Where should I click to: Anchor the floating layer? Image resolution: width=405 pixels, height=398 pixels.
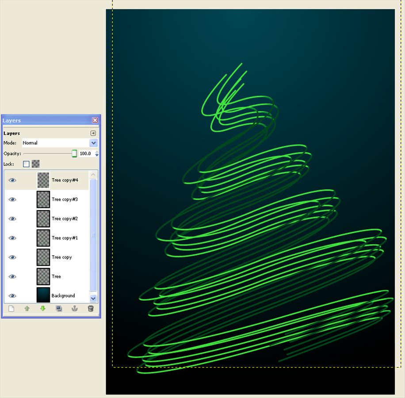coord(75,308)
